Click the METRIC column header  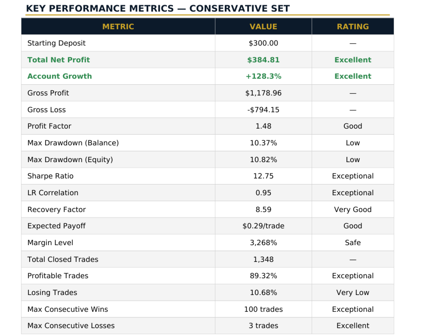[x=118, y=27]
